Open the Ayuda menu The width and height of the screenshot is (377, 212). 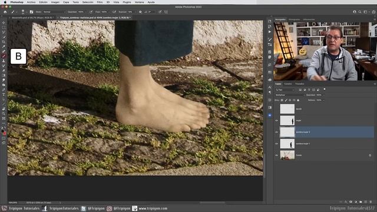(x=151, y=2)
